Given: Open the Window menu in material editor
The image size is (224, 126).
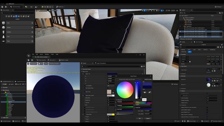Looking at the screenshot, I should [47, 54].
